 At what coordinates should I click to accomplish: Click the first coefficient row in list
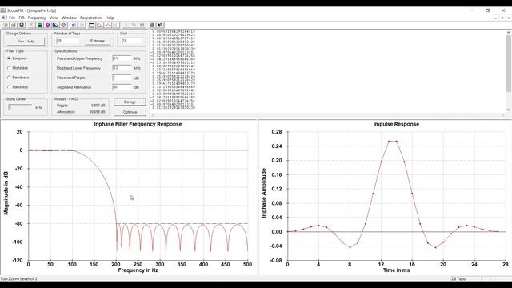[x=174, y=31]
